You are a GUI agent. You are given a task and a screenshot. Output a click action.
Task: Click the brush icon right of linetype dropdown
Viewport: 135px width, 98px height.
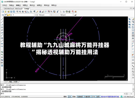click(x=75, y=15)
